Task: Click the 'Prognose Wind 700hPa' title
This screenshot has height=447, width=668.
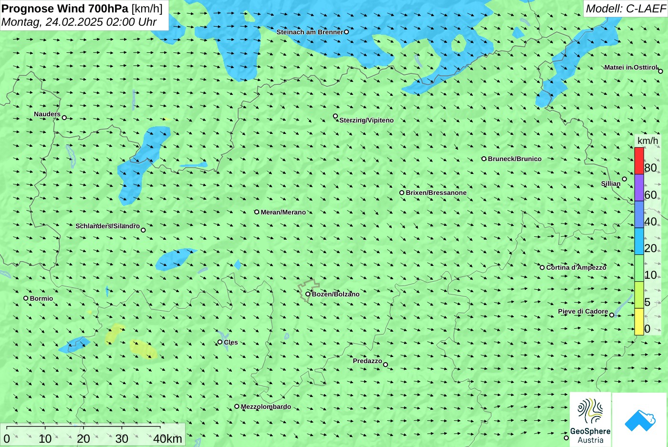Action: (65, 8)
